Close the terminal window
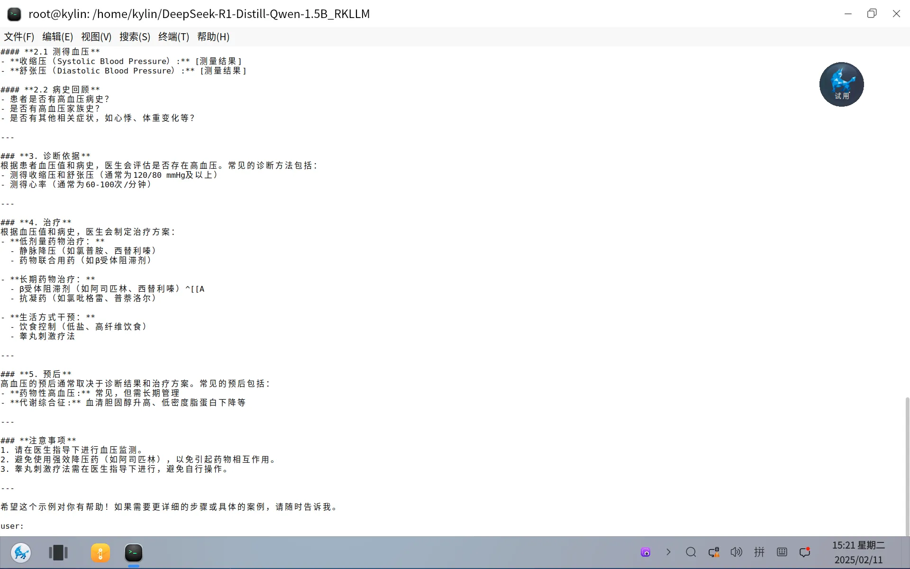 tap(896, 14)
